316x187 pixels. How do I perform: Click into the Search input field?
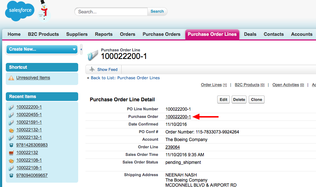coord(111,12)
